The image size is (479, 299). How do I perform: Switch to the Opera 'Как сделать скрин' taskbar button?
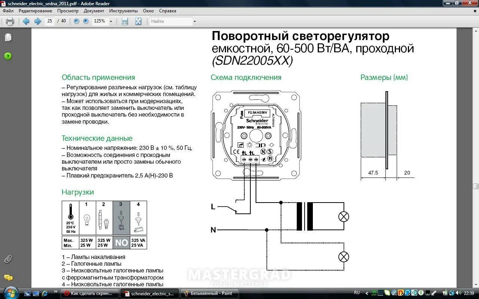[90, 293]
